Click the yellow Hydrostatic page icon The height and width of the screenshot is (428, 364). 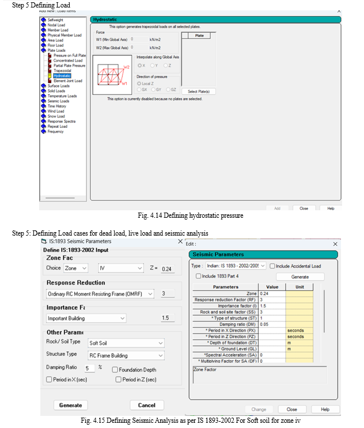point(50,75)
